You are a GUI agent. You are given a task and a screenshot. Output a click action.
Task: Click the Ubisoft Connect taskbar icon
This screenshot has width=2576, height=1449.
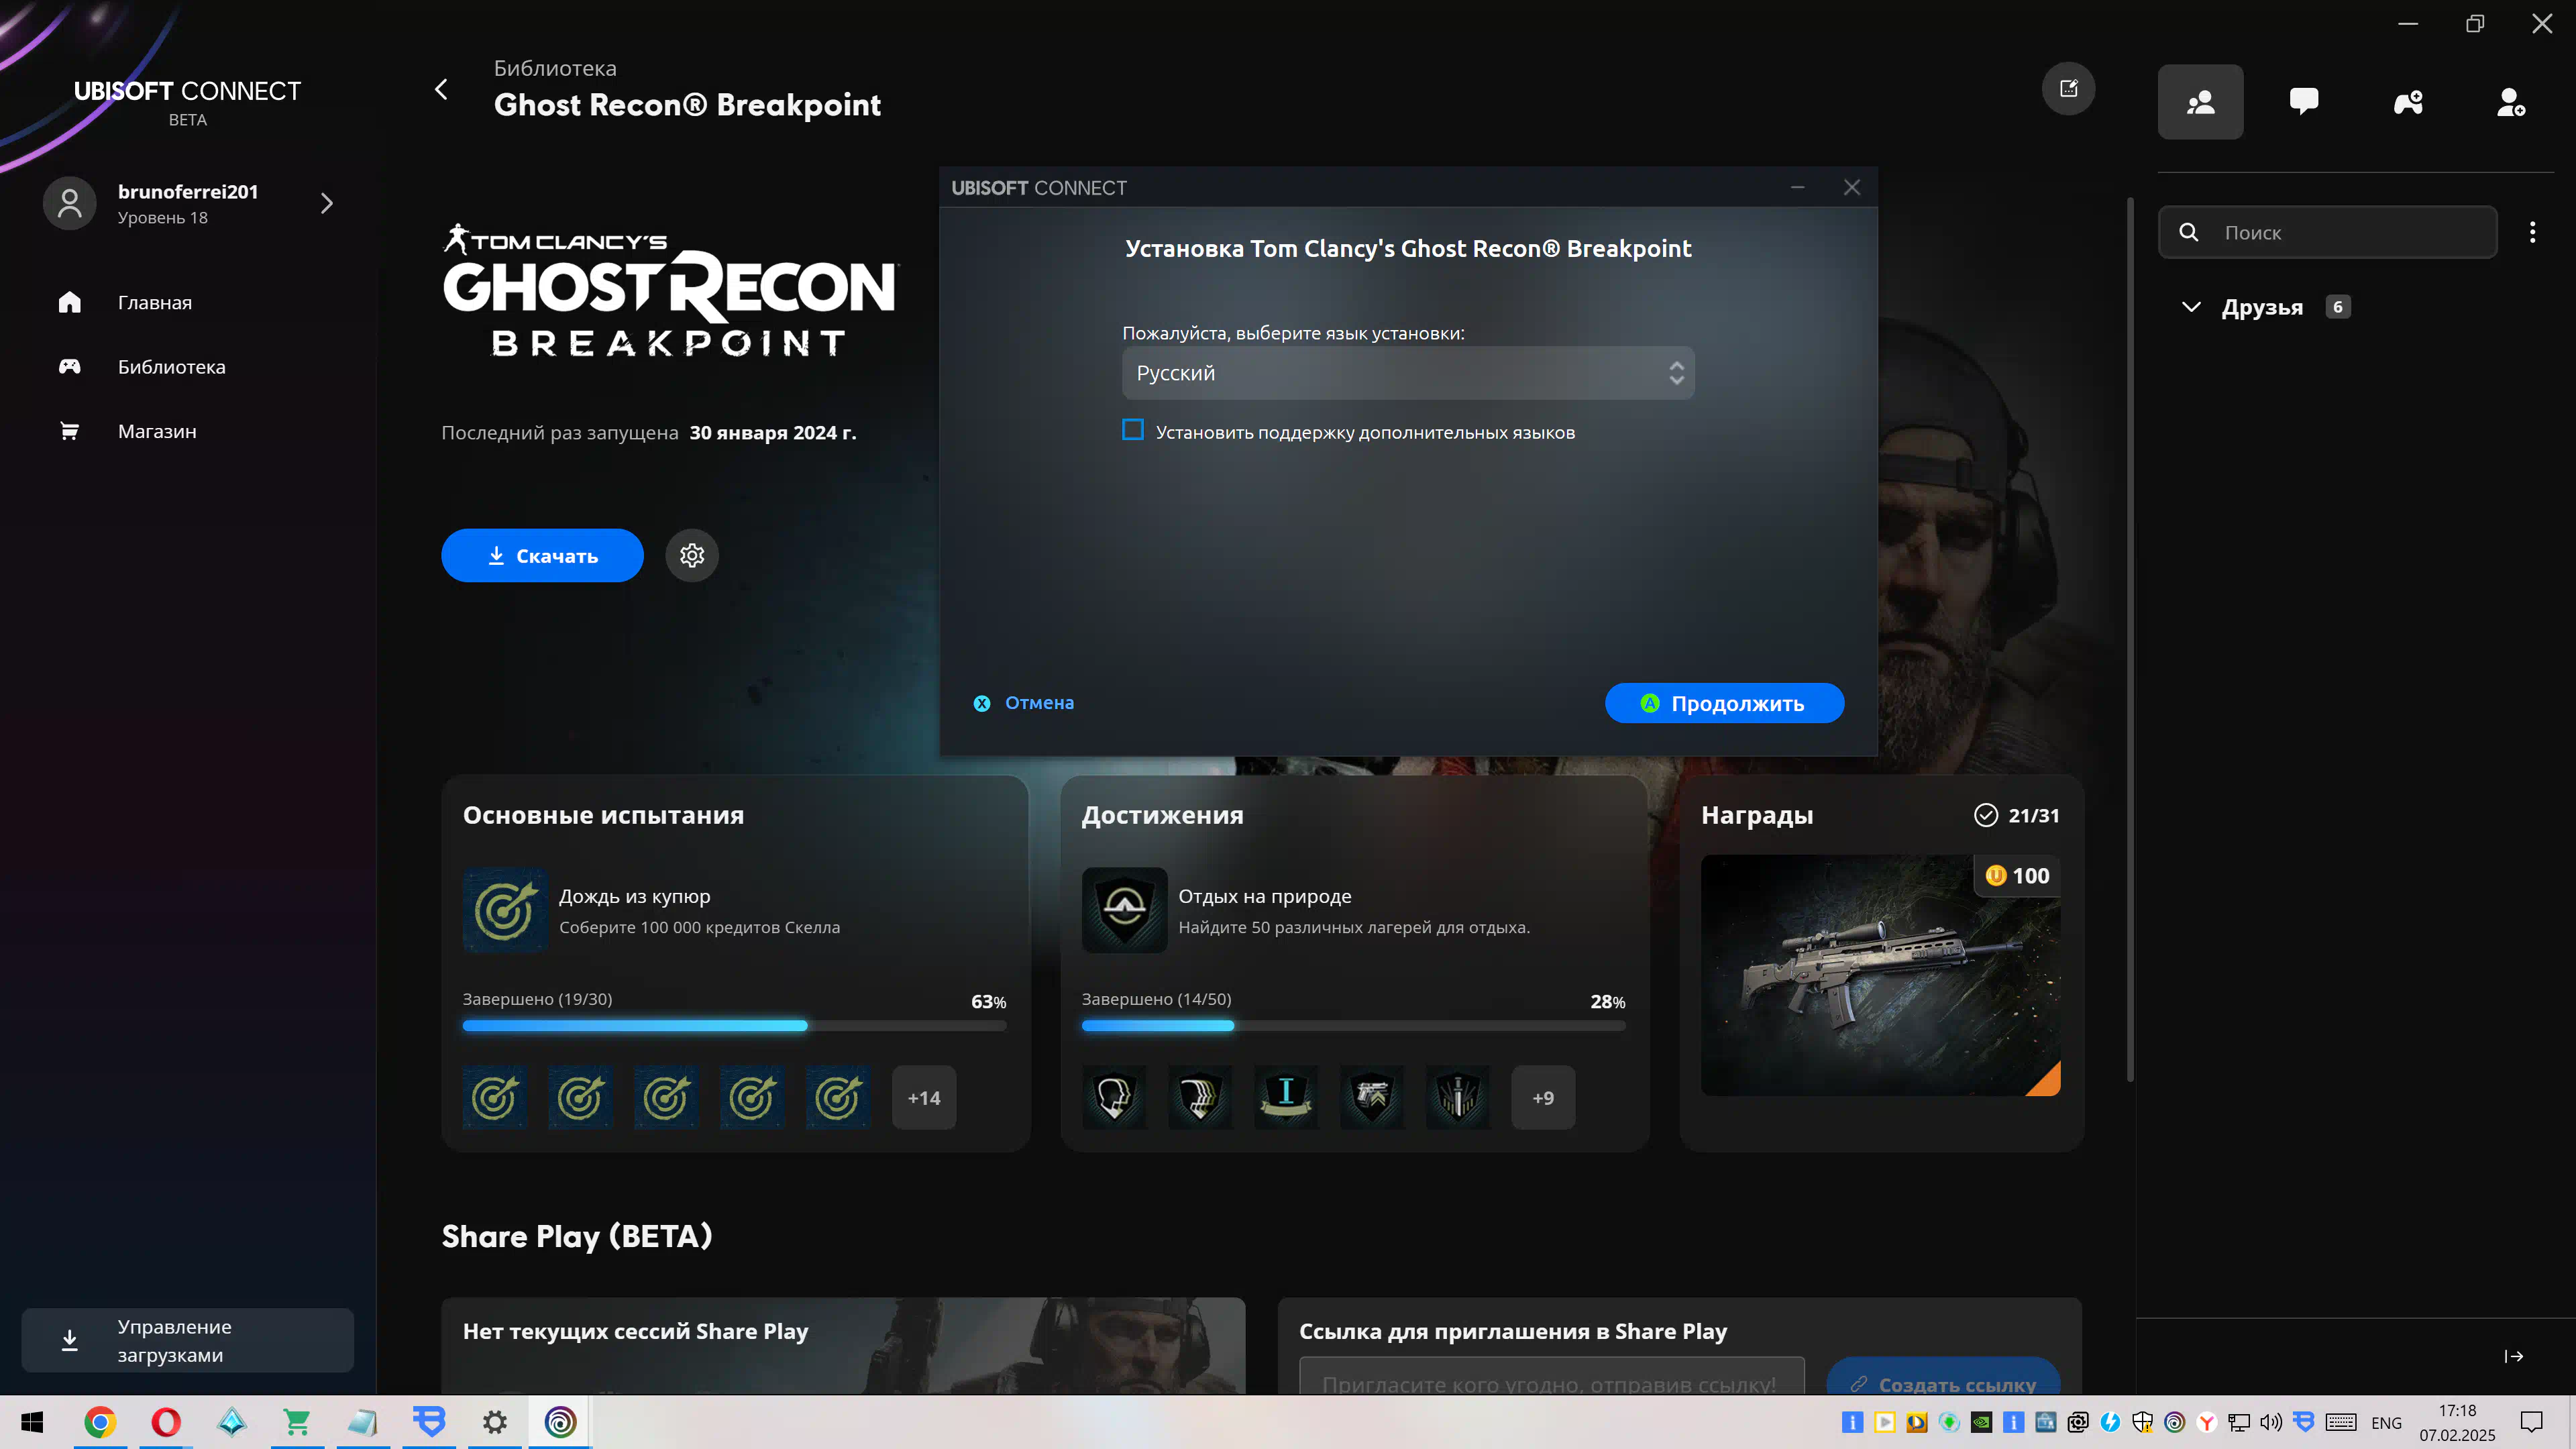point(561,1422)
